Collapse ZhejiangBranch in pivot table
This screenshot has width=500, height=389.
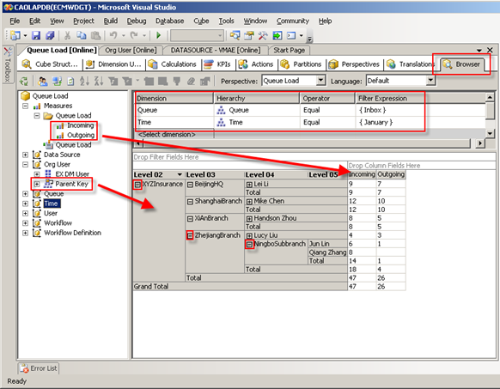click(190, 235)
